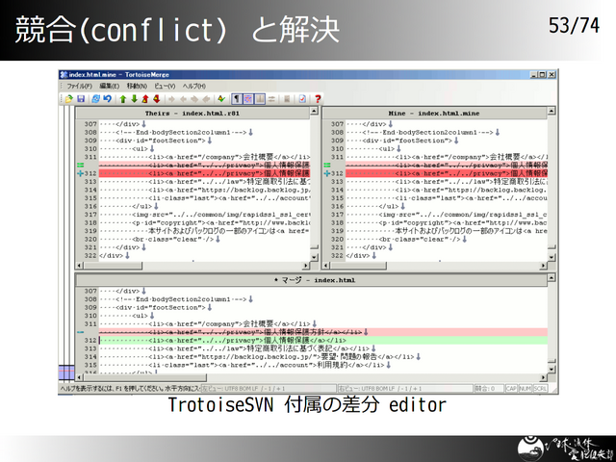Image resolution: width=616 pixels, height=462 pixels.
Task: Open the ビュー(V) menu
Action: pyautogui.click(x=166, y=86)
